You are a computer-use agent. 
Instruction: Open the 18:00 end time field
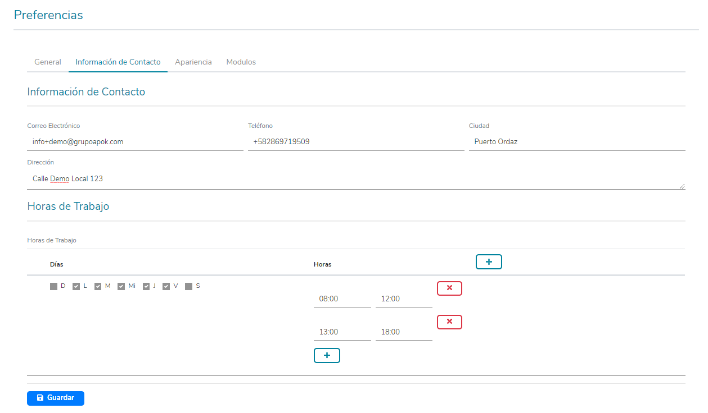point(404,332)
